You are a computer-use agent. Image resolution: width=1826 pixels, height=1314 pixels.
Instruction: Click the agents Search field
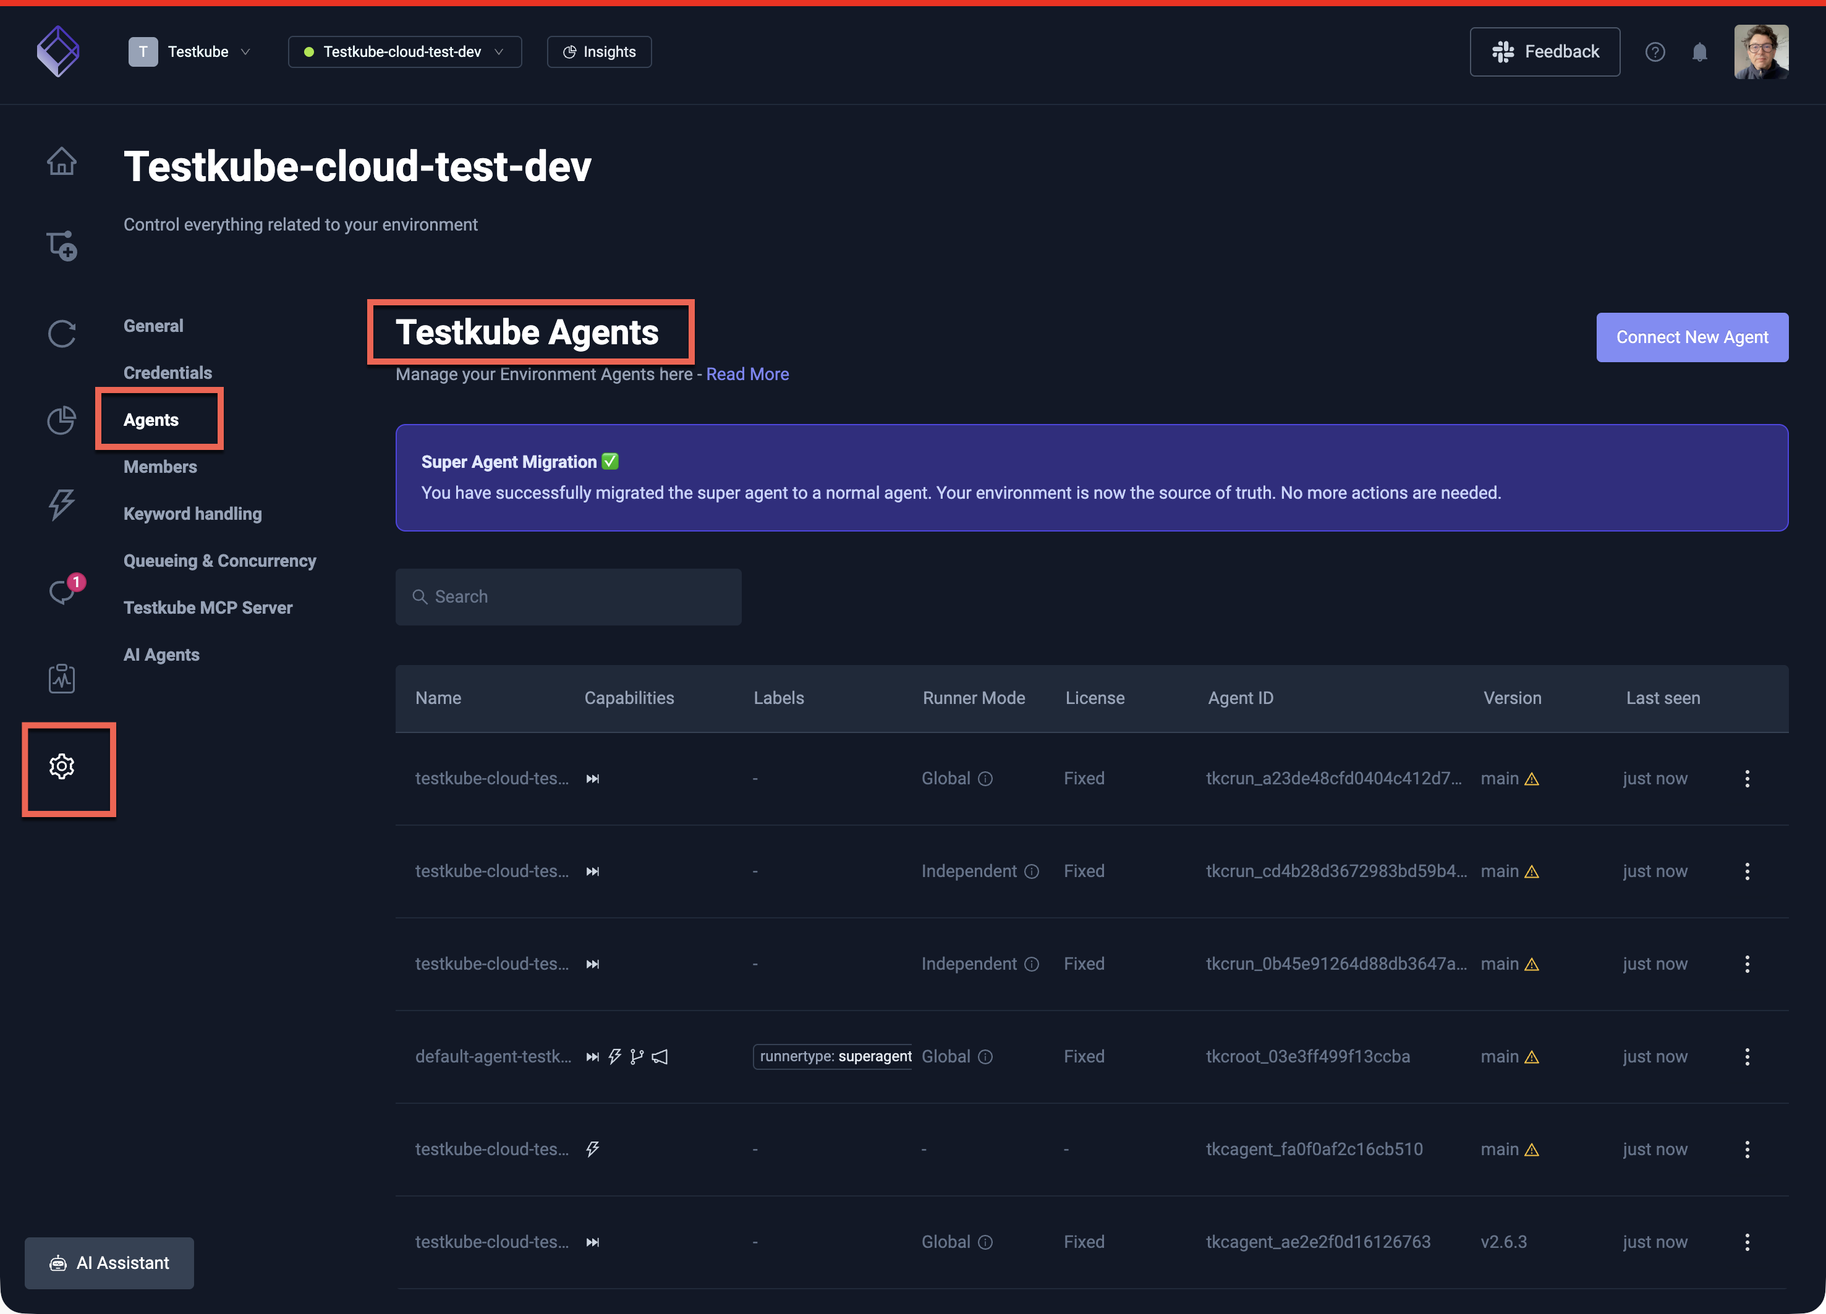pyautogui.click(x=569, y=596)
